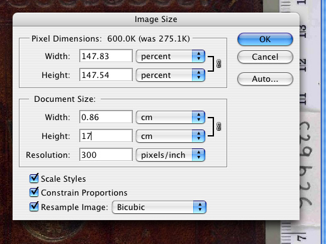The image size is (326, 244).
Task: Open the Auto... resolution dialog
Action: (265, 79)
